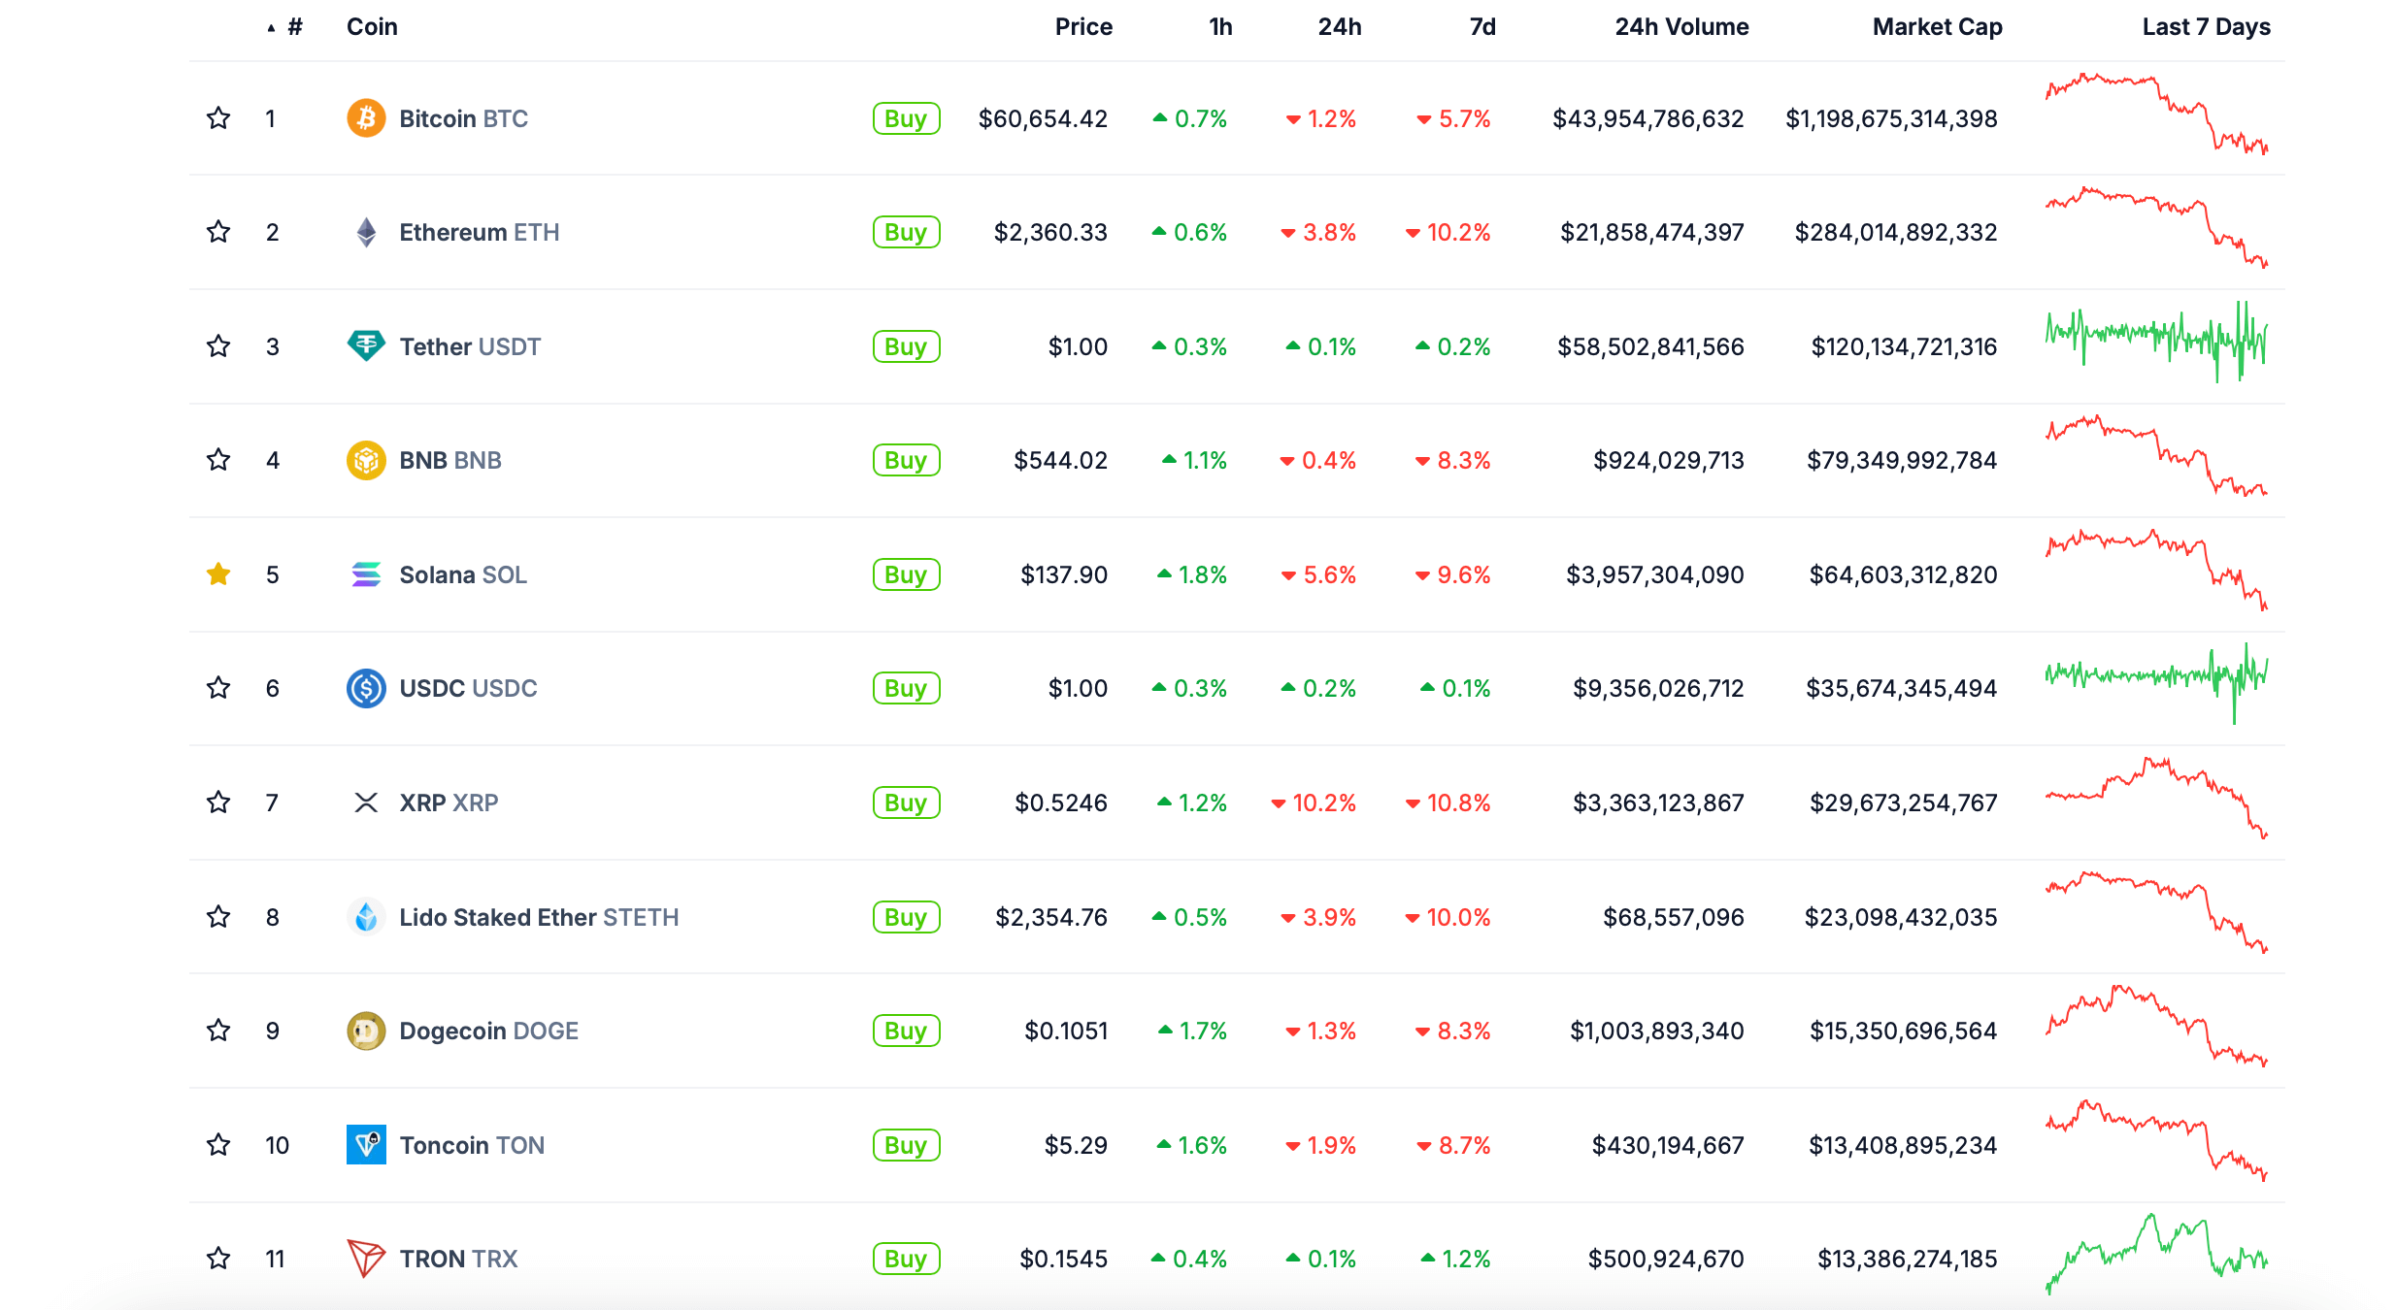Open the Dogecoin DOGE coin page
The height and width of the screenshot is (1310, 2396).
[x=488, y=1031]
